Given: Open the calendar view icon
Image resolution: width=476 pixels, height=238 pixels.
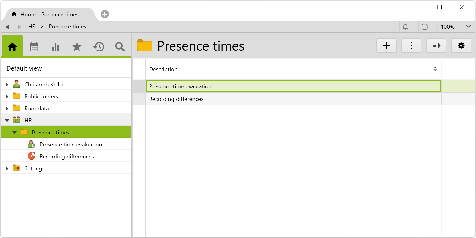Looking at the screenshot, I should pos(34,47).
